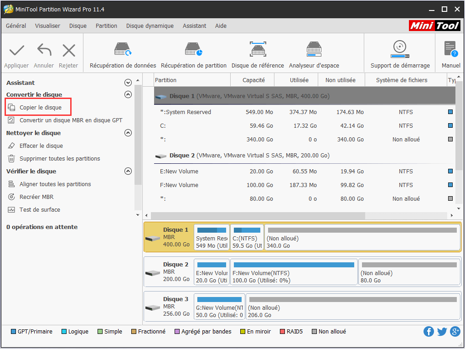The width and height of the screenshot is (465, 349).
Task: Click the Simple legend color swatch
Action: [100, 332]
